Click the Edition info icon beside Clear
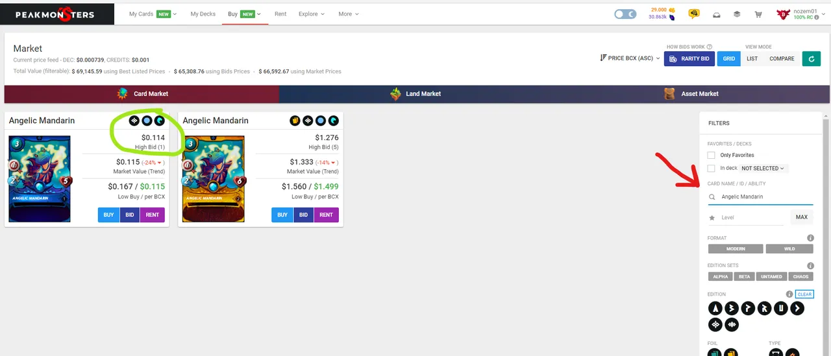 click(x=789, y=294)
